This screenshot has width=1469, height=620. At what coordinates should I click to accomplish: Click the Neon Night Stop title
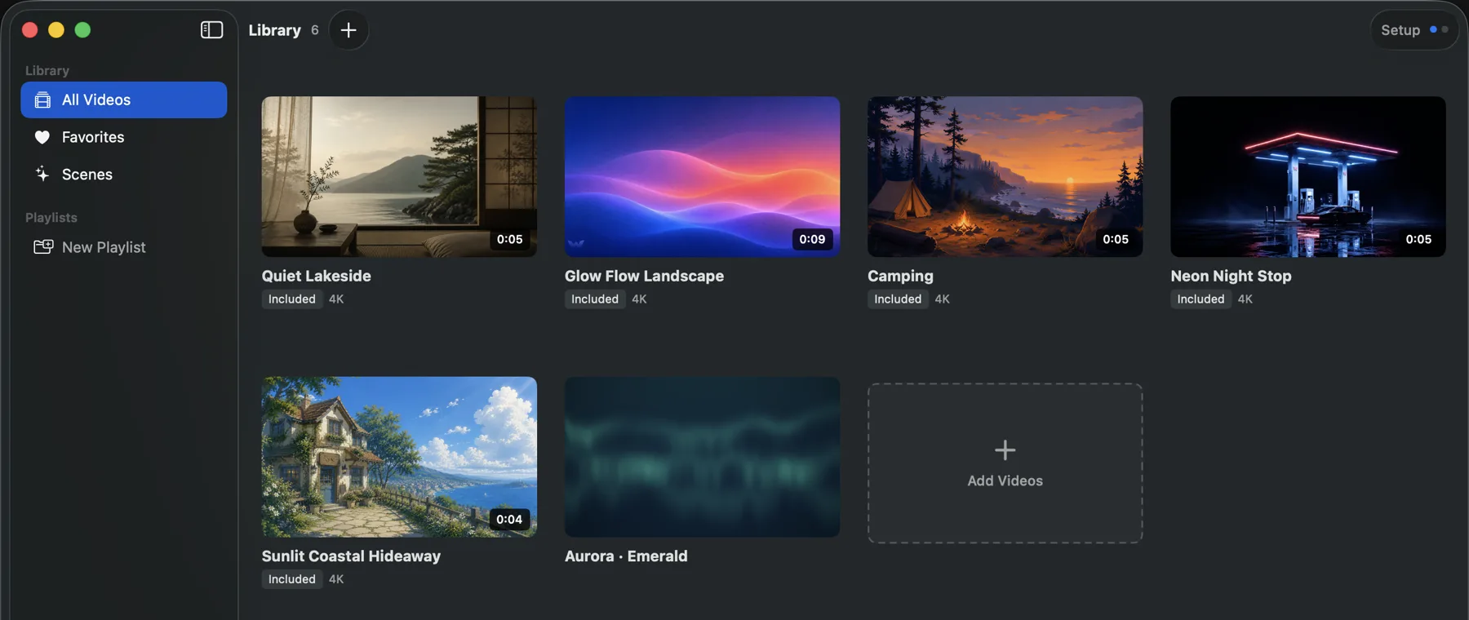click(1231, 276)
